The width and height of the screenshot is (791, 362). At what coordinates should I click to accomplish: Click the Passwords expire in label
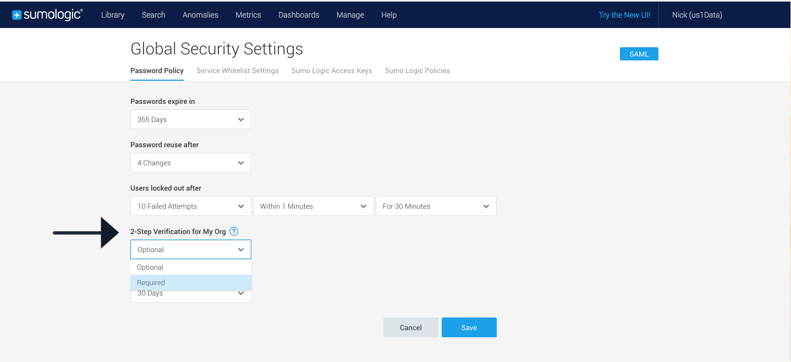pyautogui.click(x=163, y=101)
